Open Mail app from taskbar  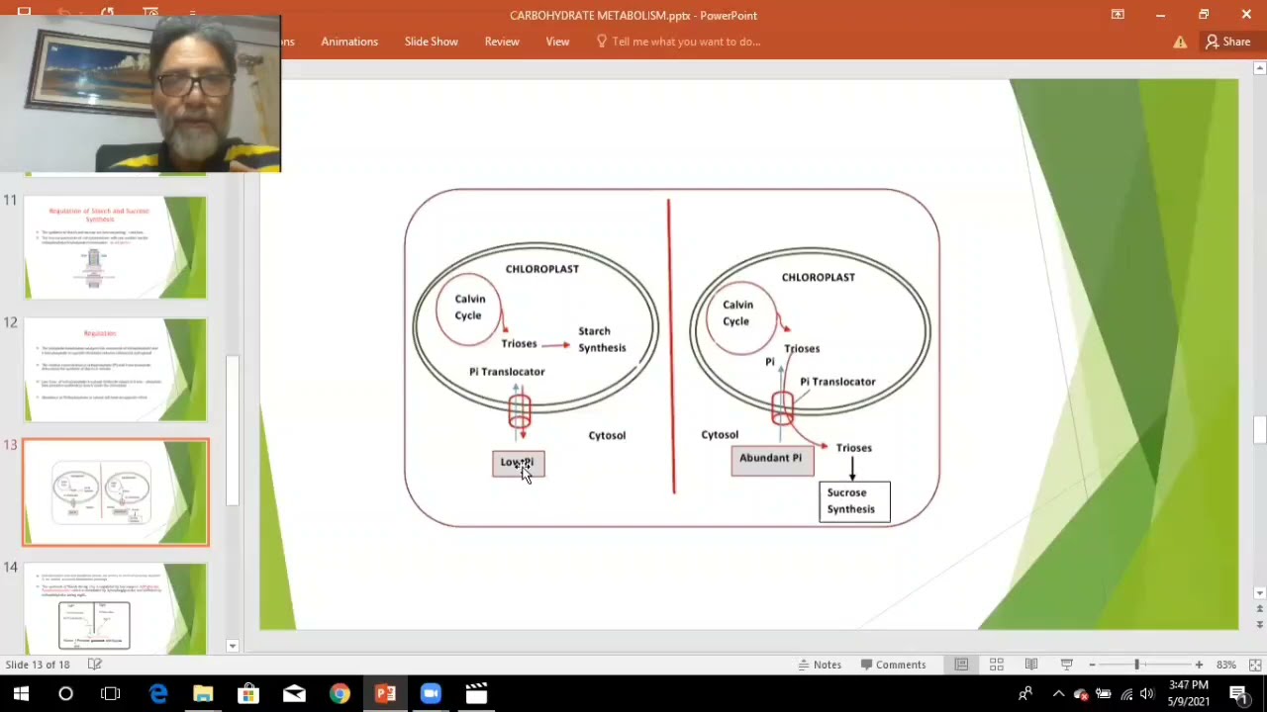coord(294,694)
